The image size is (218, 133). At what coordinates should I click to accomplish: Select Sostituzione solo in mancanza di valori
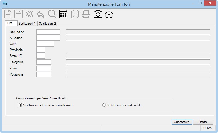coord(46,105)
